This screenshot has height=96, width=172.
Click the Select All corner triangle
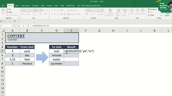[3, 31]
